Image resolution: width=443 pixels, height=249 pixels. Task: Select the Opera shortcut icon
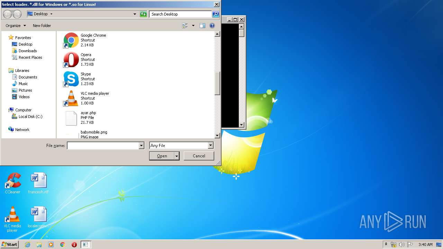point(71,59)
